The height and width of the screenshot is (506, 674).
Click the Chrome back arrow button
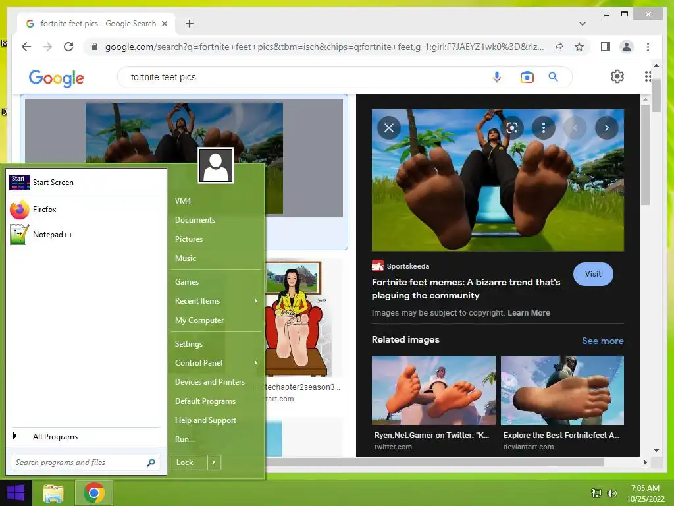click(26, 47)
